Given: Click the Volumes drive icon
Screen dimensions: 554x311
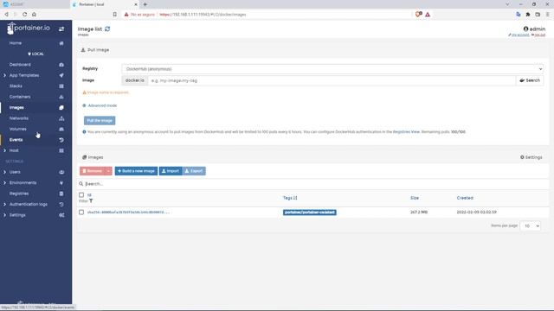Looking at the screenshot, I should pos(61,129).
